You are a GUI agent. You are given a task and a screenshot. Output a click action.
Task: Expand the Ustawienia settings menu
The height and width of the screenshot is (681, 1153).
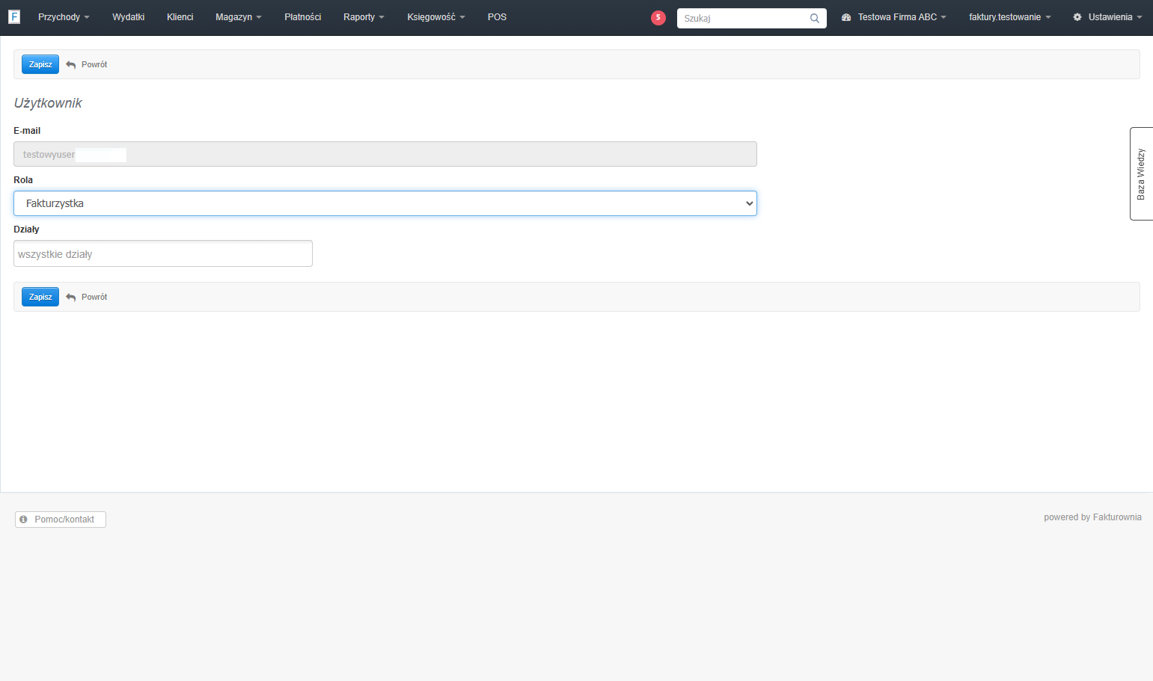click(x=1107, y=17)
